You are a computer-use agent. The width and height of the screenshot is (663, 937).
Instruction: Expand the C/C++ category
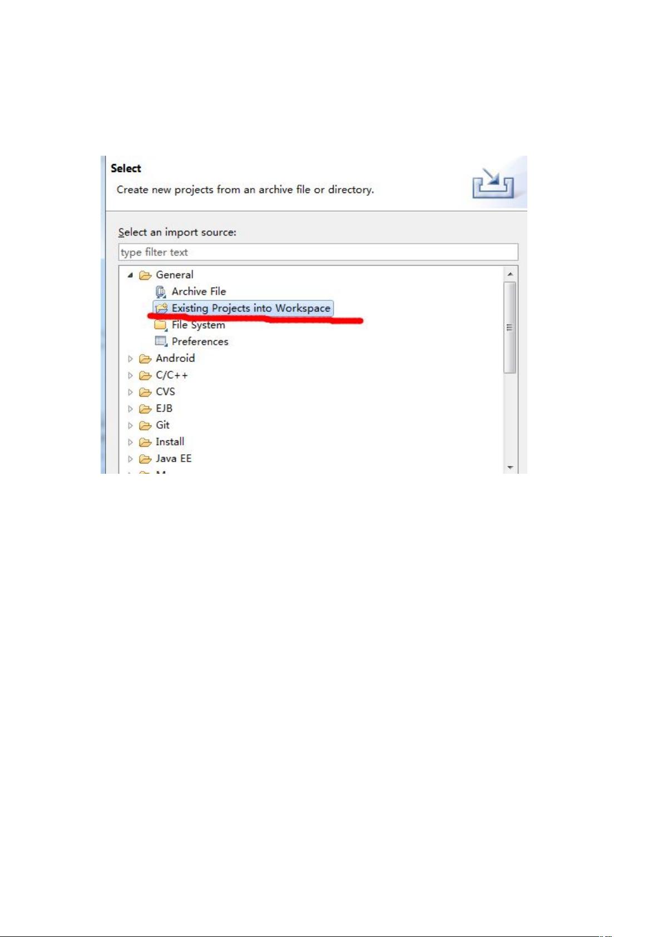pyautogui.click(x=131, y=375)
